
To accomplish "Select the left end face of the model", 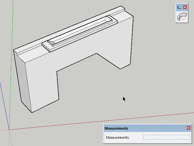I will (x=23, y=82).
